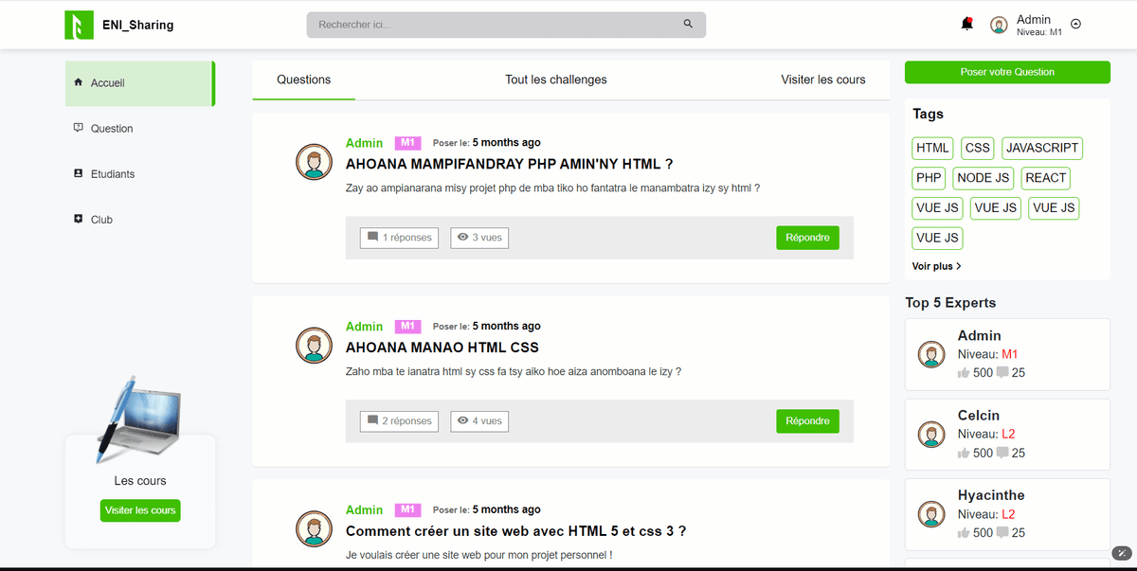
Task: Select the JAVASCRIPT tag
Action: click(x=1042, y=148)
